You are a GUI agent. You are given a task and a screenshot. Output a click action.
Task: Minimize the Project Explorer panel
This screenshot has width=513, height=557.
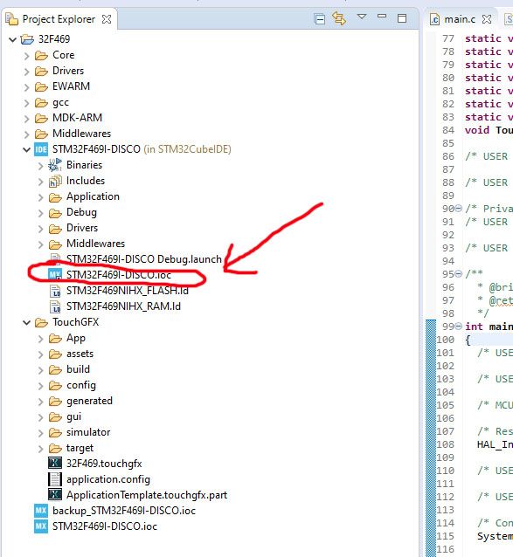click(x=382, y=17)
